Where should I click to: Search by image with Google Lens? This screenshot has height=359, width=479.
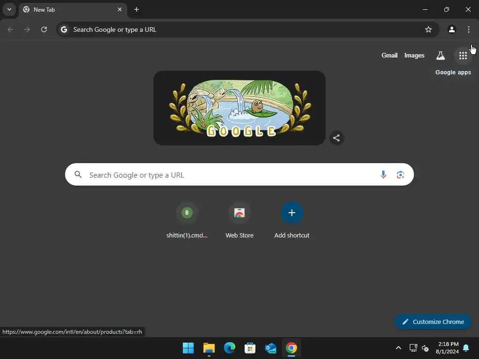(400, 175)
